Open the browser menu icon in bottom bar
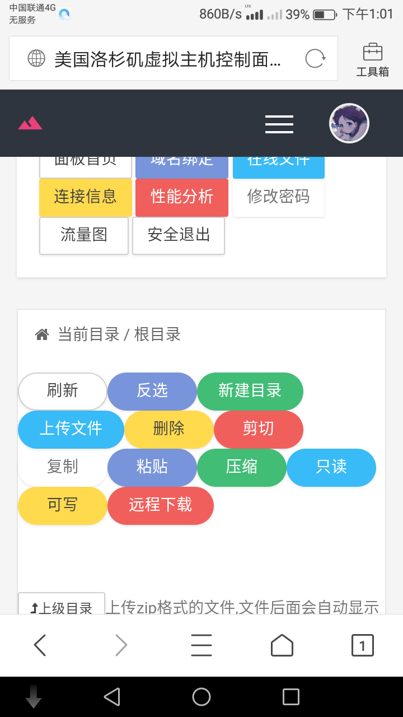This screenshot has height=717, width=403. [201, 645]
